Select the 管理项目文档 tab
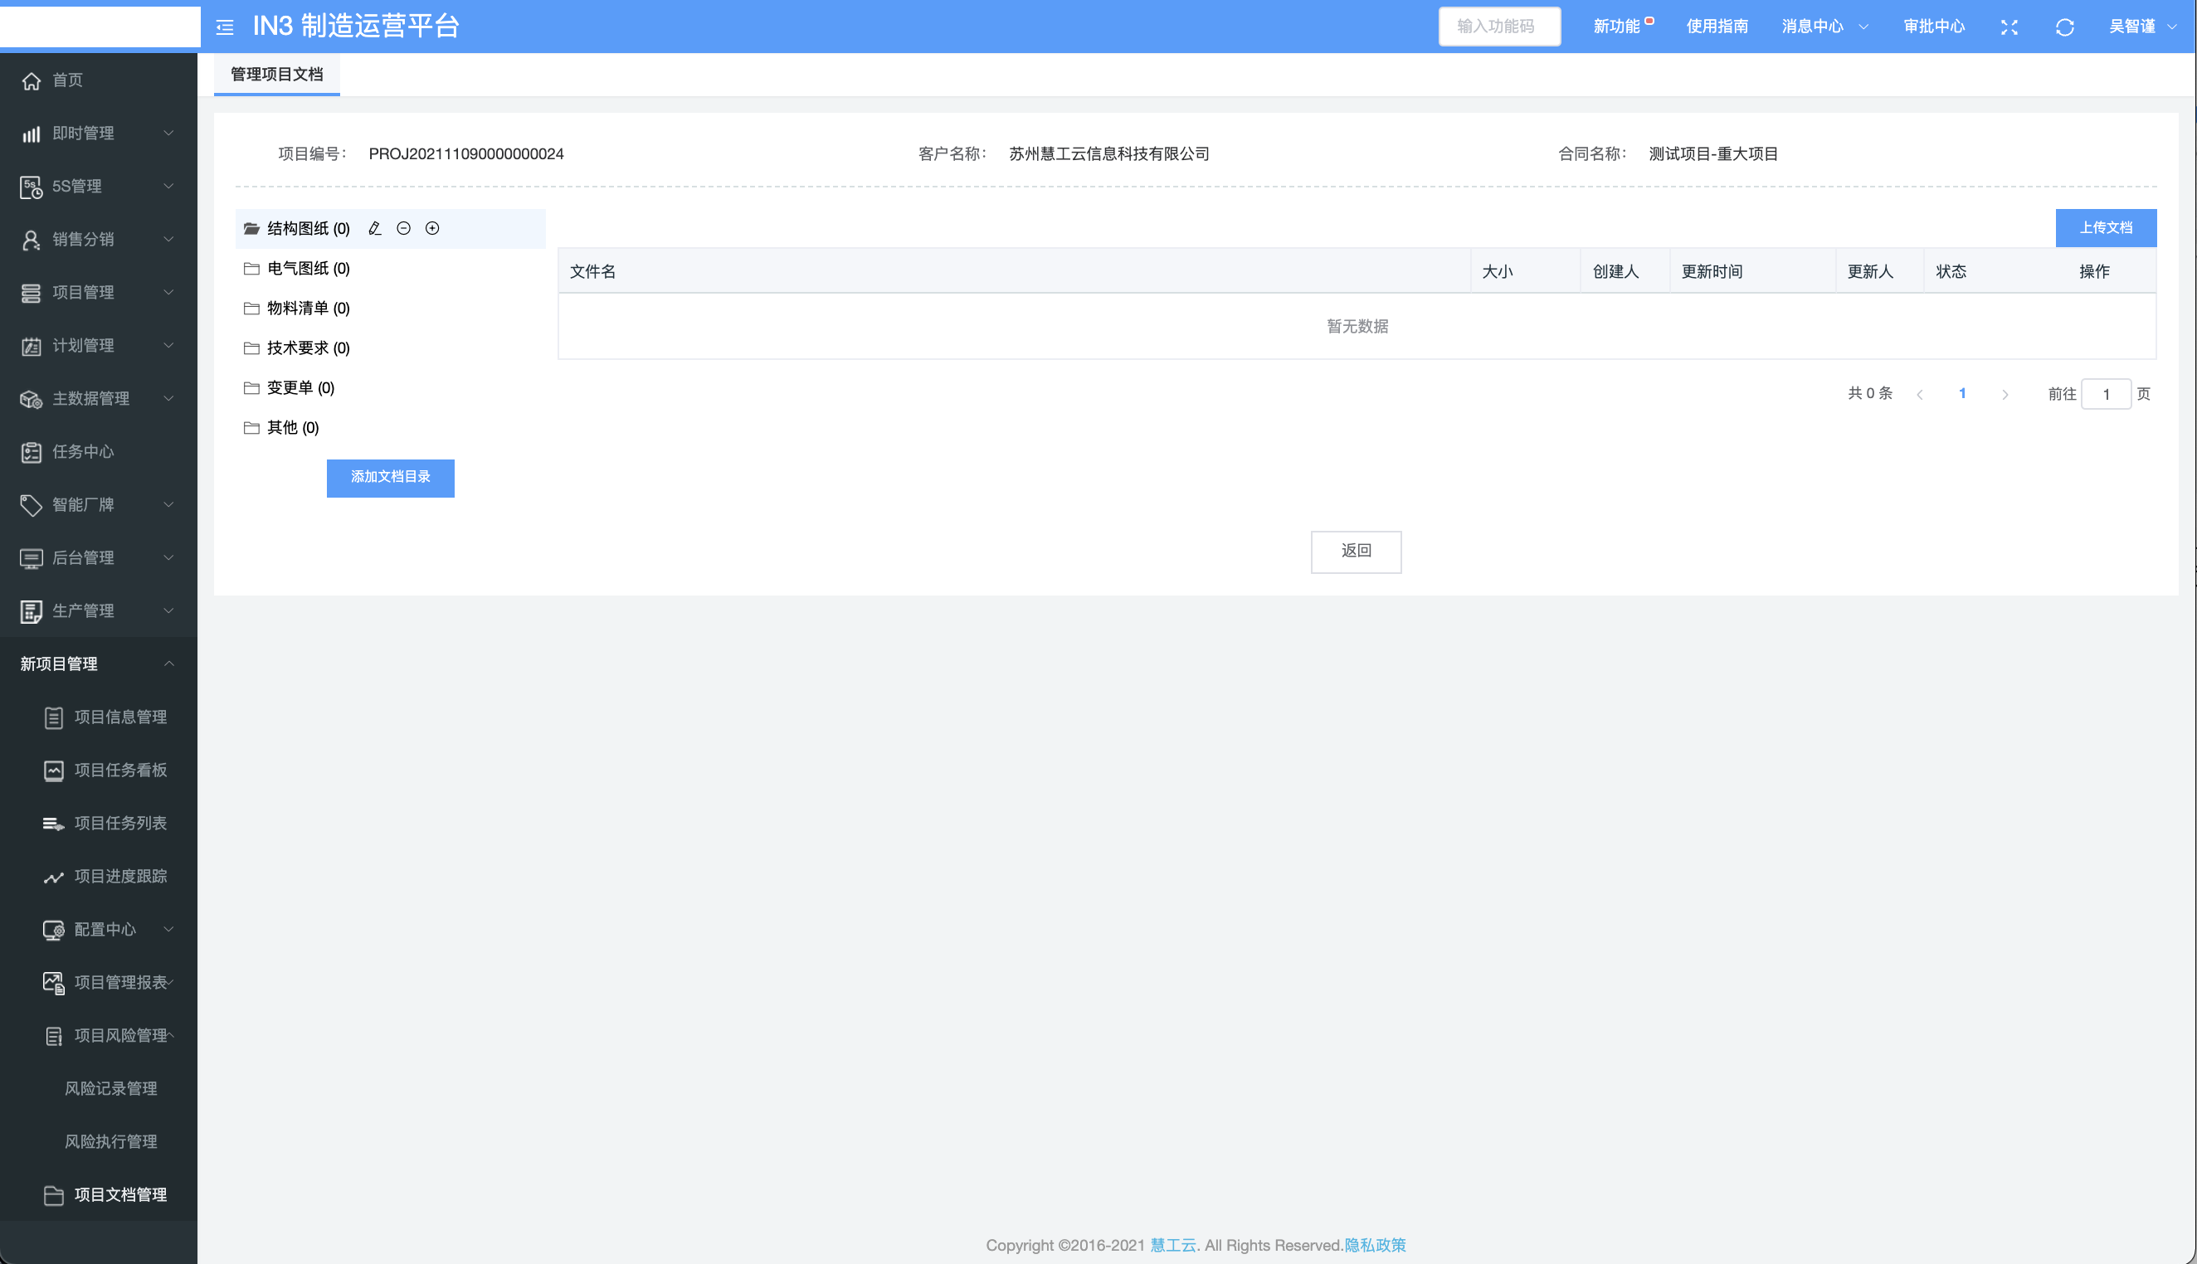2197x1264 pixels. tap(276, 75)
